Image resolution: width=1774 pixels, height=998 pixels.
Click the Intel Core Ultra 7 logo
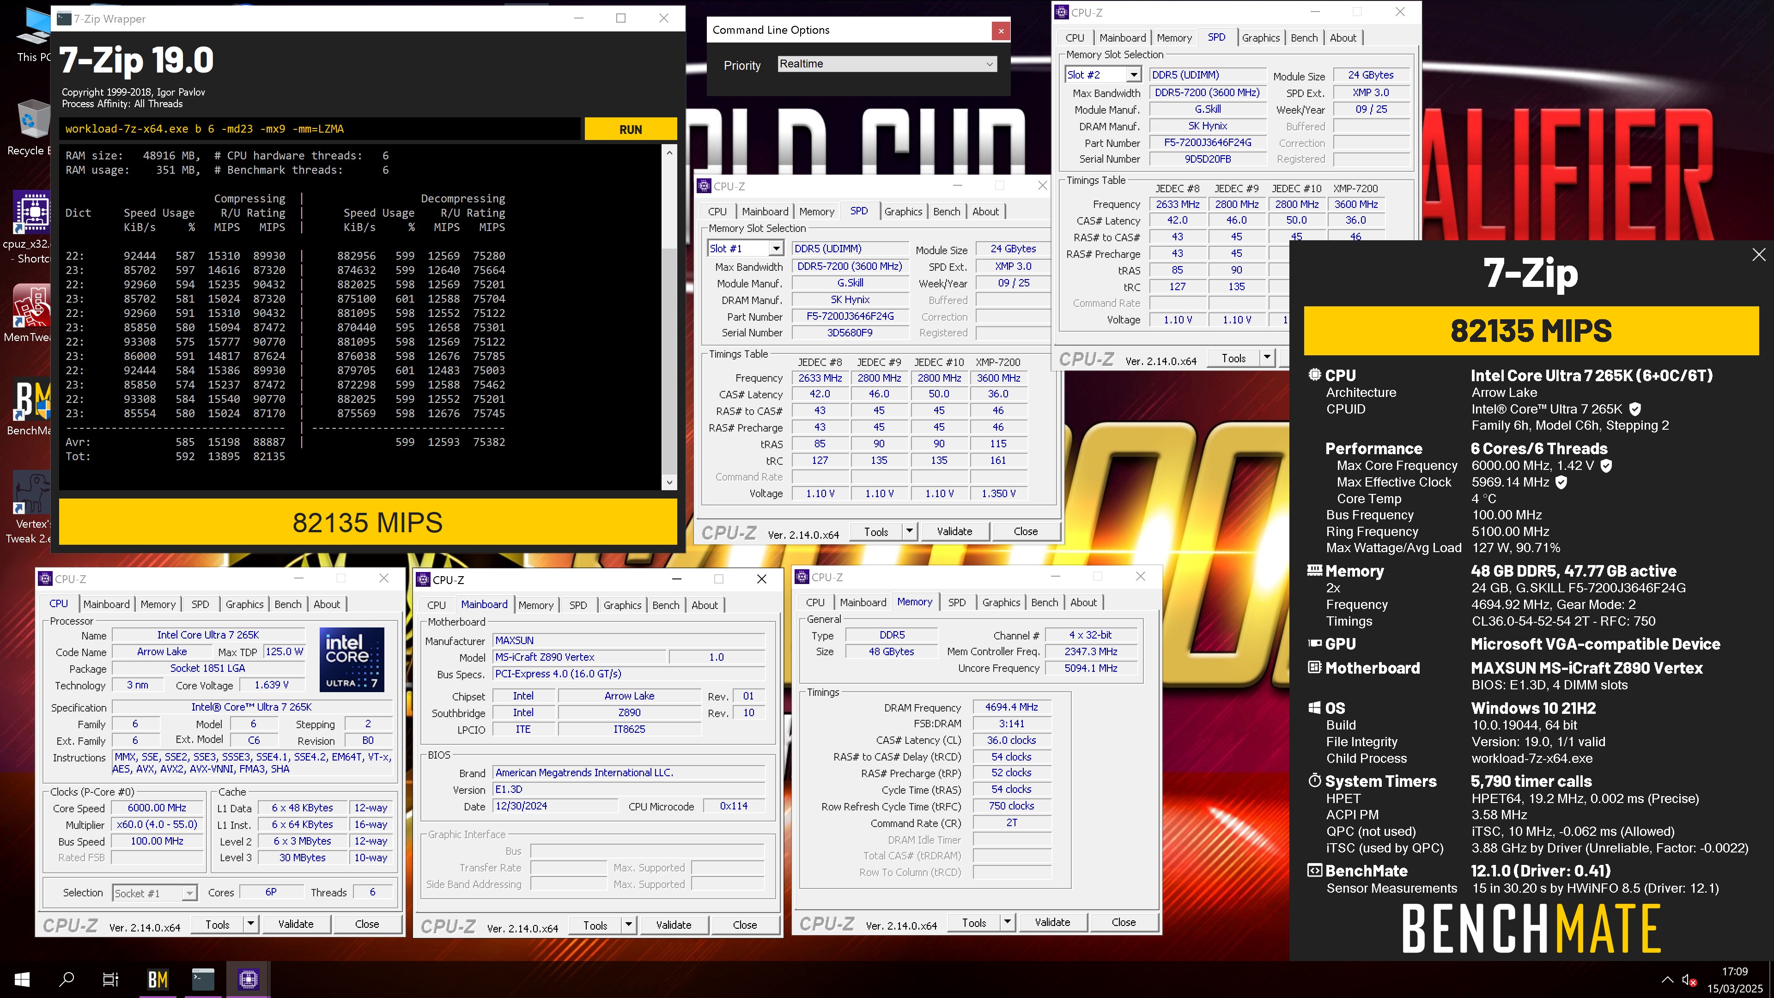(351, 659)
